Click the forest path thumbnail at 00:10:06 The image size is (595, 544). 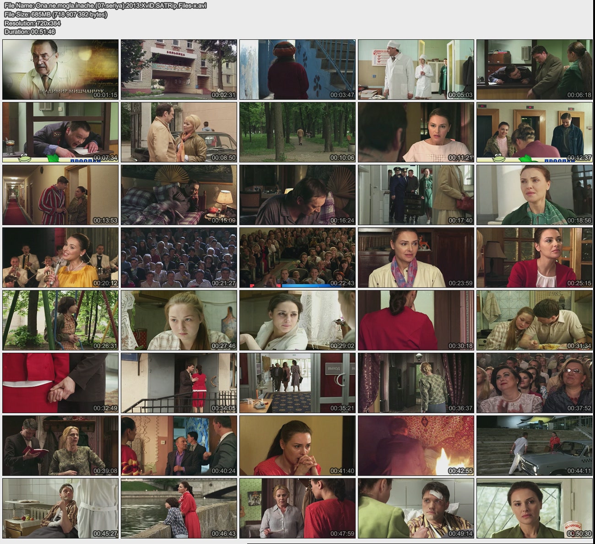tap(297, 132)
